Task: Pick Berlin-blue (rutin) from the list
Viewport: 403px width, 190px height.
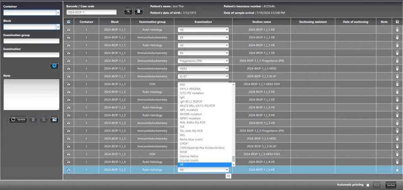Action: click(x=205, y=139)
